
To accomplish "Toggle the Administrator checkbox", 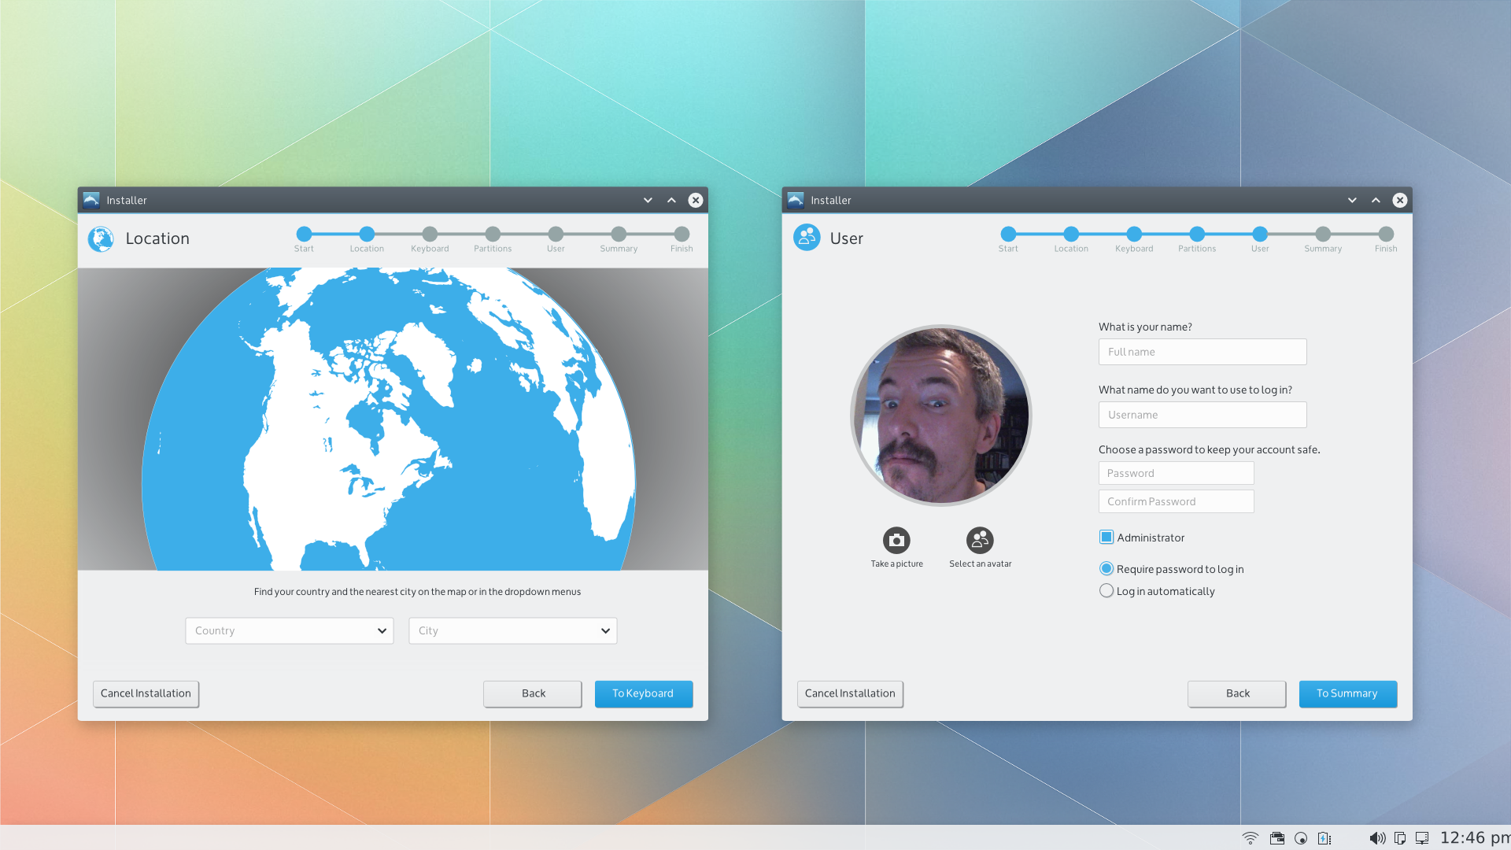I will click(1106, 538).
